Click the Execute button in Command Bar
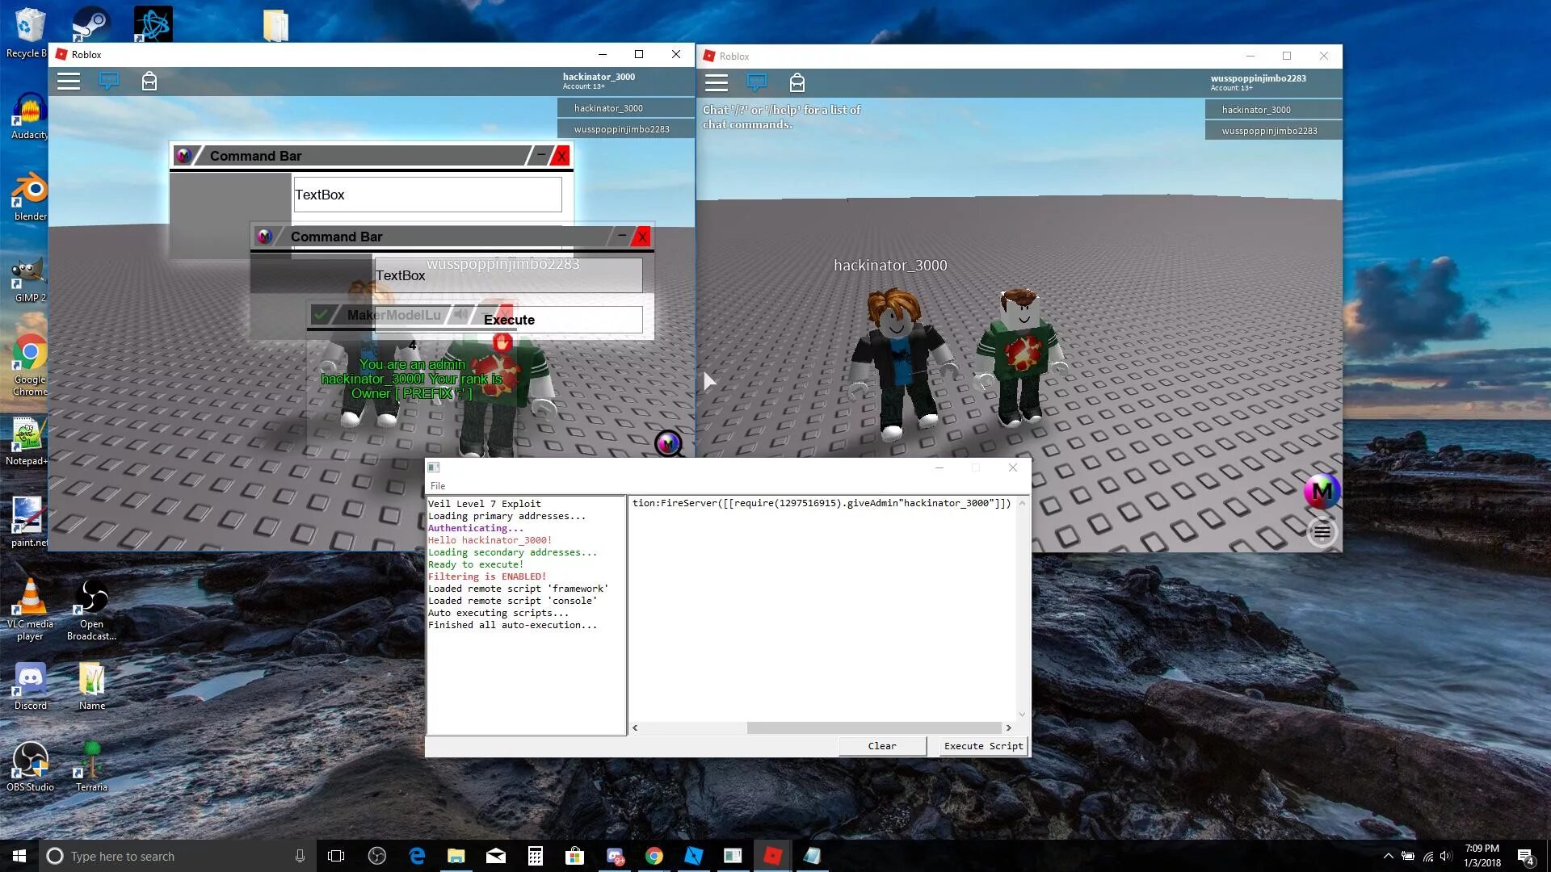The width and height of the screenshot is (1551, 872). point(508,320)
